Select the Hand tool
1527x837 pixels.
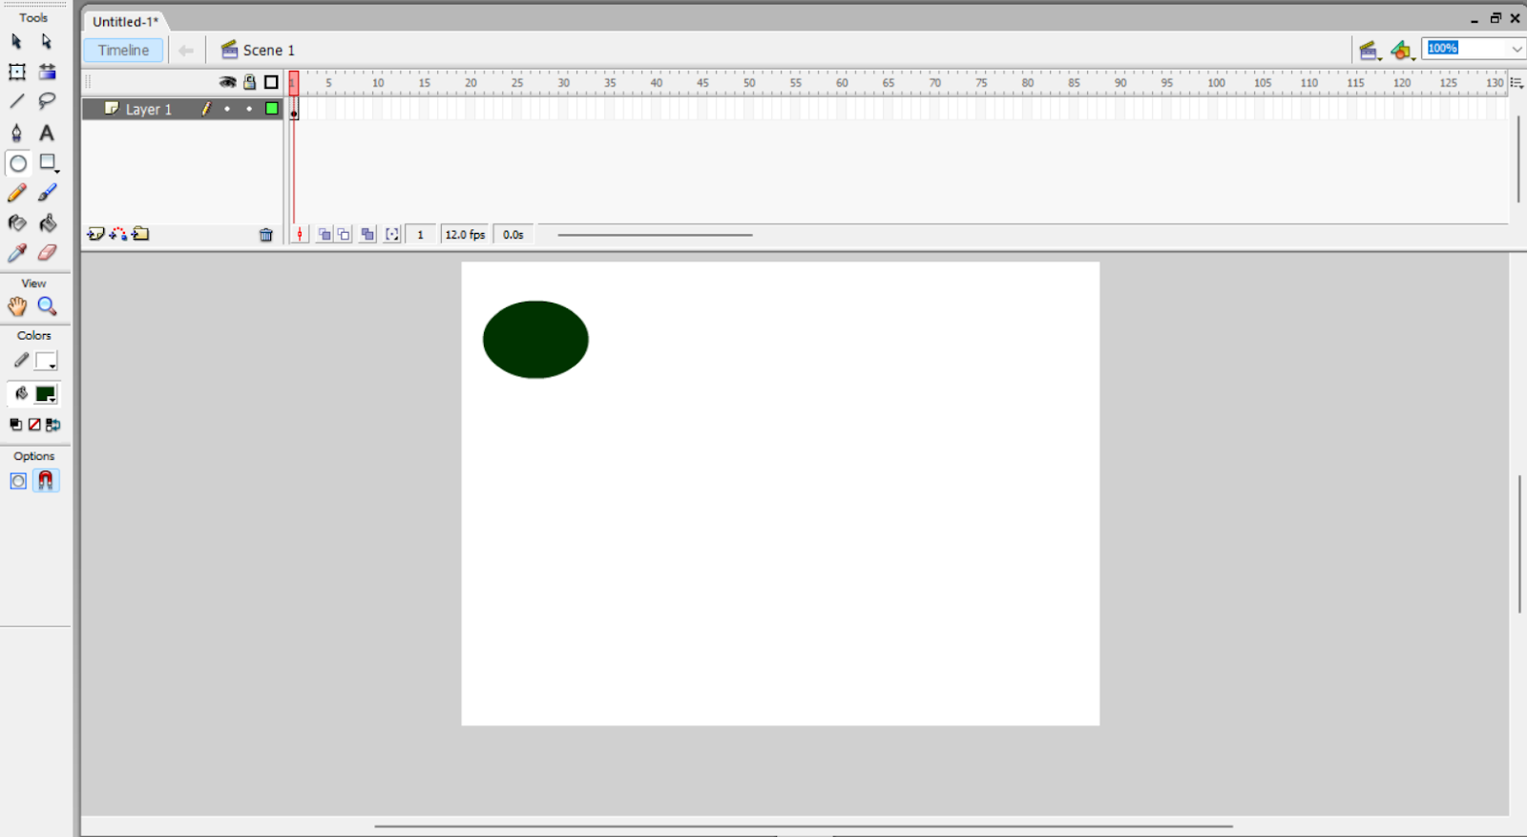(17, 306)
